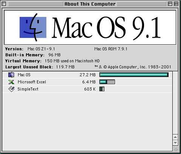Viewport: 181px width, 154px height.
Task: Click the Mac OS memory usage bar
Action: tap(134, 75)
